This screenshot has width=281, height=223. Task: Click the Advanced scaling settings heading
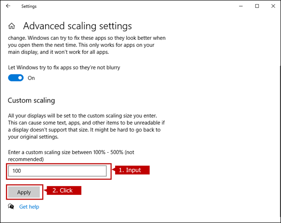[78, 26]
